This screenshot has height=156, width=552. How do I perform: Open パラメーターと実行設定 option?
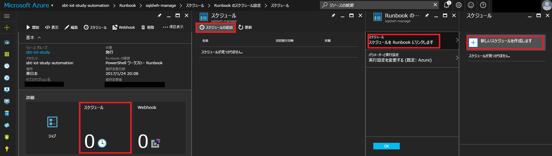tap(412, 58)
